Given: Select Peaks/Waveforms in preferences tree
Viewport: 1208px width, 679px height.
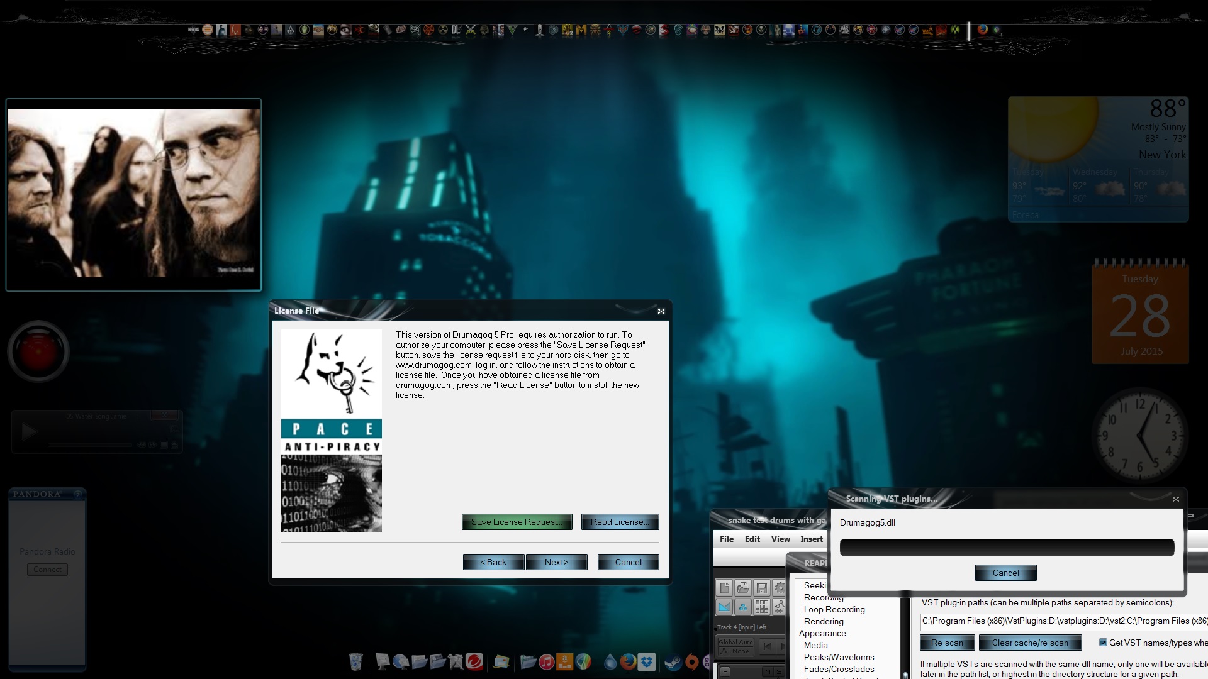Looking at the screenshot, I should click(839, 657).
